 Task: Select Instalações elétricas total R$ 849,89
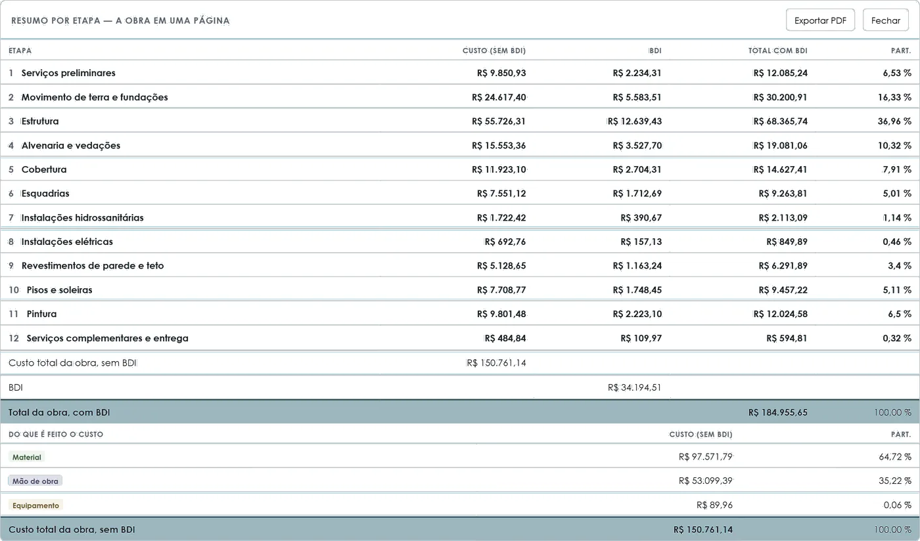(x=787, y=242)
